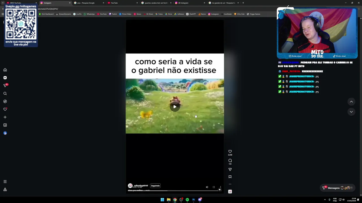Open the Reels section in the sidebar

(x=5, y=78)
